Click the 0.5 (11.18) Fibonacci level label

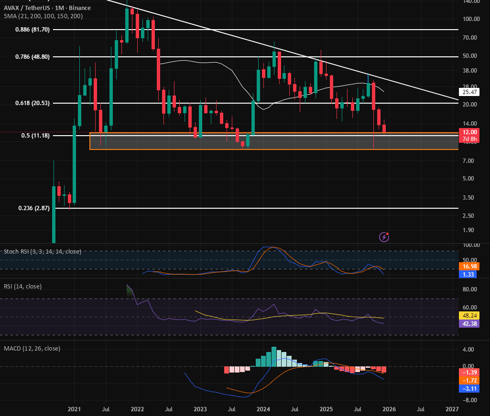coord(35,136)
